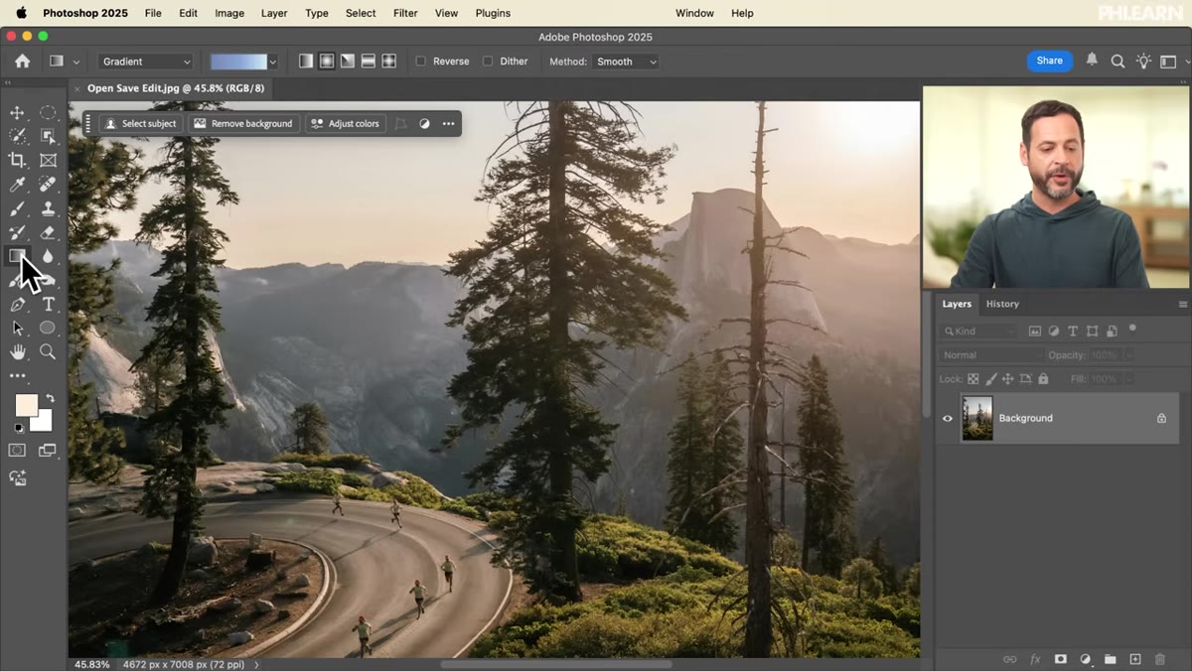Image resolution: width=1192 pixels, height=671 pixels.
Task: Toggle the layer filter on/off switch
Action: click(1132, 329)
